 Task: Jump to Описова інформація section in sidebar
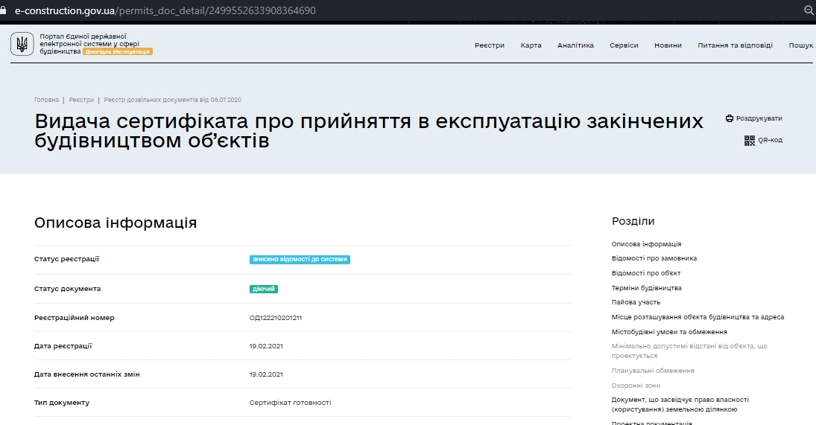[x=646, y=243]
